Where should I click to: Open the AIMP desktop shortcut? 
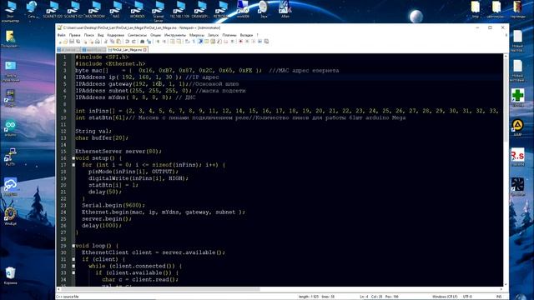(517, 127)
